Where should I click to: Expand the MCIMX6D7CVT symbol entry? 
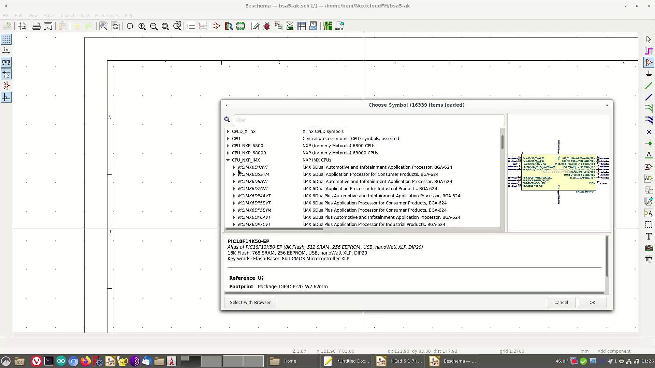click(234, 188)
